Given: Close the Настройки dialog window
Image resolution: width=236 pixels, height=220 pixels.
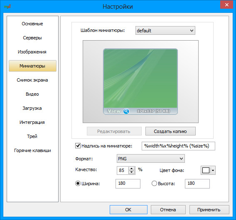Looking at the screenshot, I should (x=227, y=5).
